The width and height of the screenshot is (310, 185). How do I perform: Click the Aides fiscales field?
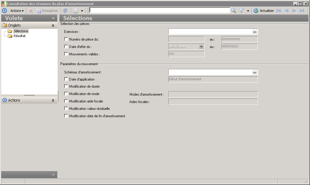(213, 102)
